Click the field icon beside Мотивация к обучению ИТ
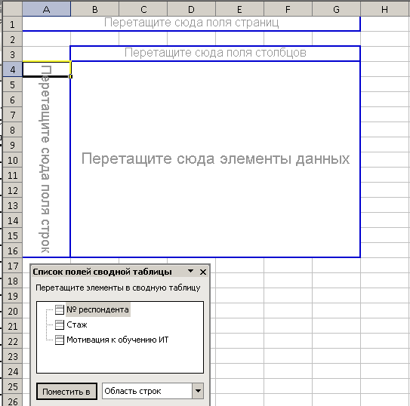Image resolution: width=410 pixels, height=406 pixels. [x=60, y=340]
